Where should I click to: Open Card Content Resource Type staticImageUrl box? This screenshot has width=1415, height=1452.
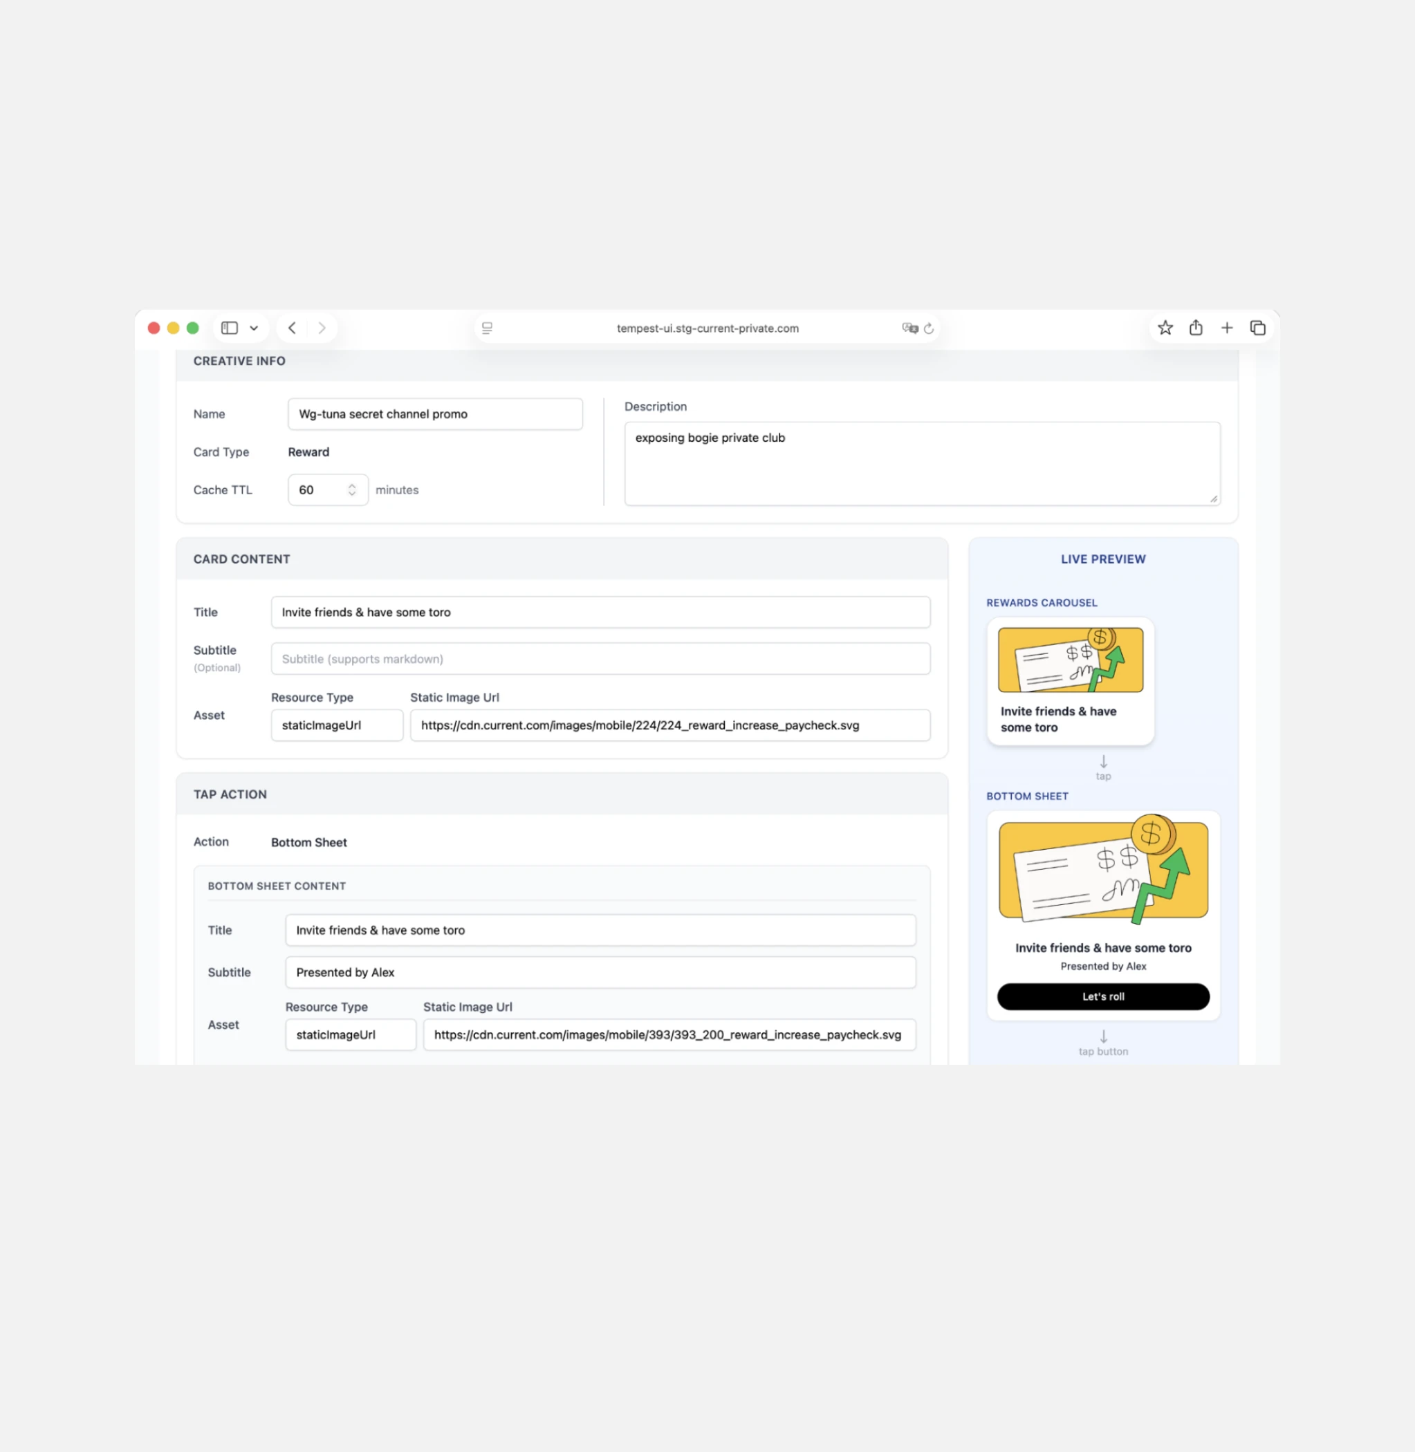[337, 725]
